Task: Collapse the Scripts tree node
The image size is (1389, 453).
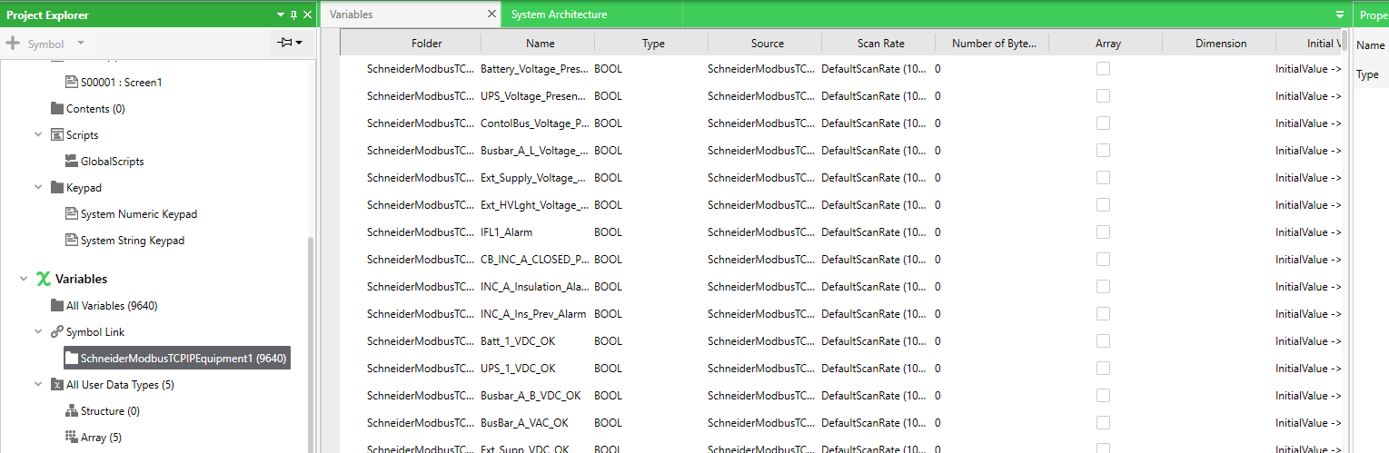Action: 38,134
